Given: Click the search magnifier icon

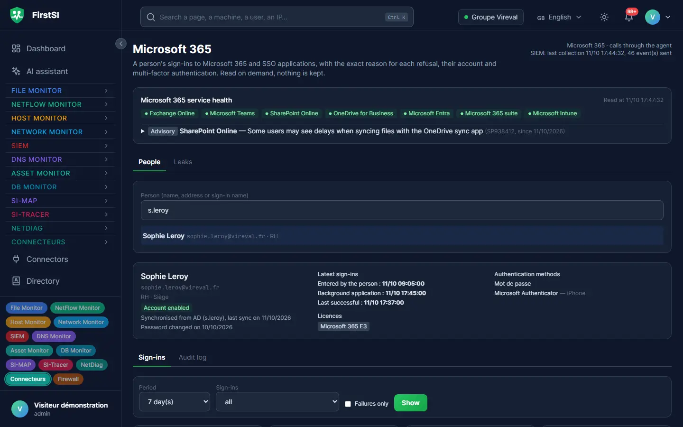Looking at the screenshot, I should [x=151, y=17].
